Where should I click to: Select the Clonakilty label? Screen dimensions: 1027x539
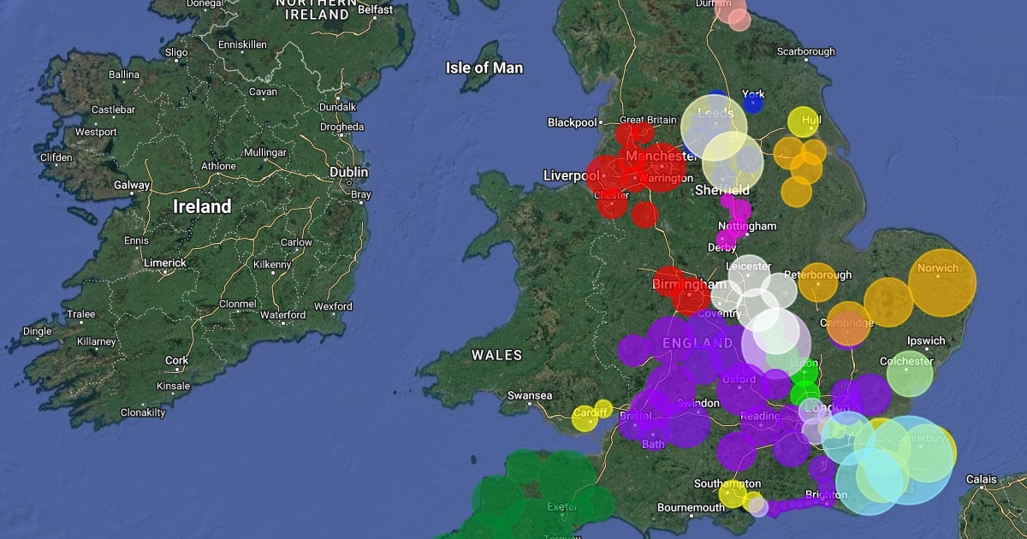(143, 412)
